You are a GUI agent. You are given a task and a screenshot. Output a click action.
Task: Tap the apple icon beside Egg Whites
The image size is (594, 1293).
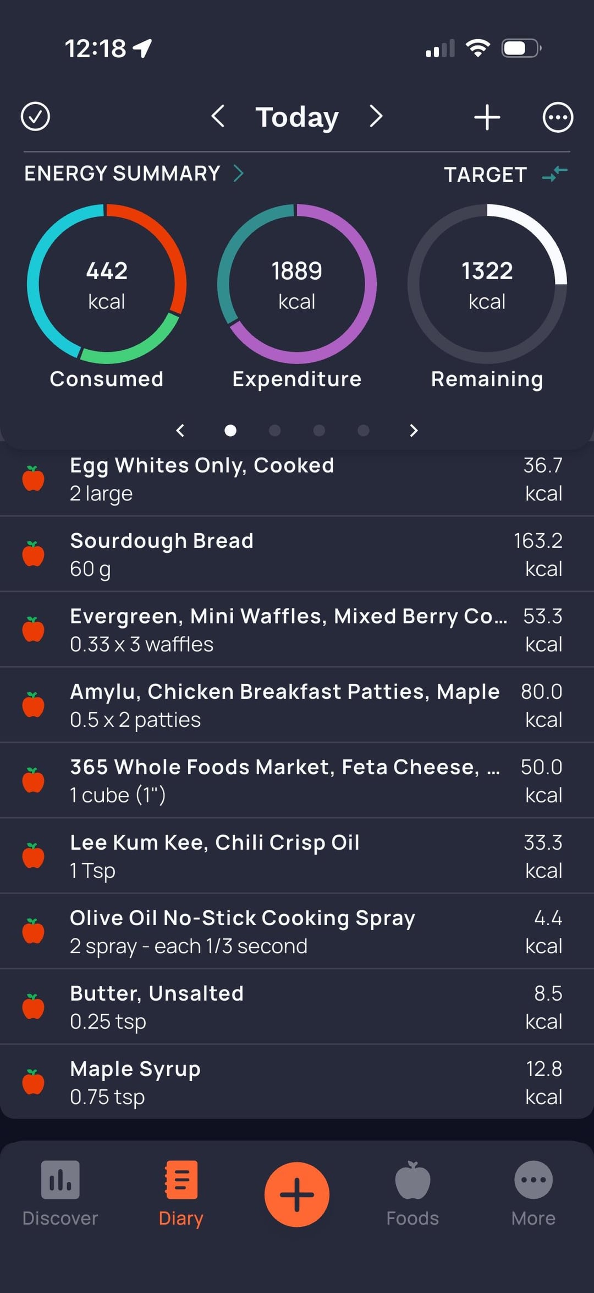point(34,479)
